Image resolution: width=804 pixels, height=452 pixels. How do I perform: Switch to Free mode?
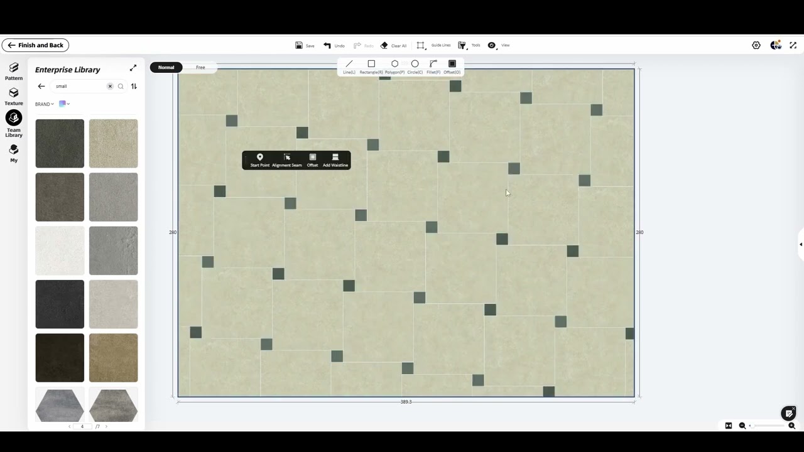point(200,67)
